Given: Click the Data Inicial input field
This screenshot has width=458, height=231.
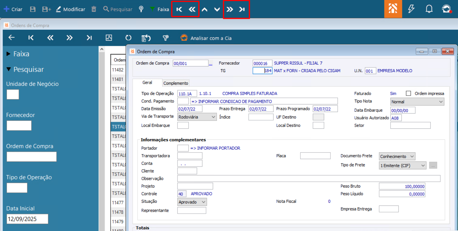Looking at the screenshot, I should coord(27,219).
